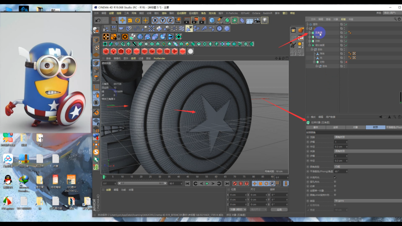
Task: Click the green subdivision surface generator icon
Action: coord(227,20)
